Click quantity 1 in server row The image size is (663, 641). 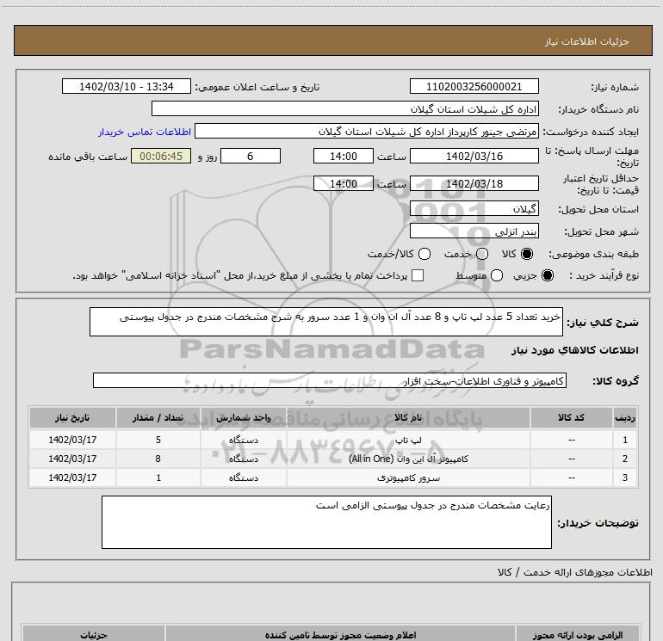158,478
